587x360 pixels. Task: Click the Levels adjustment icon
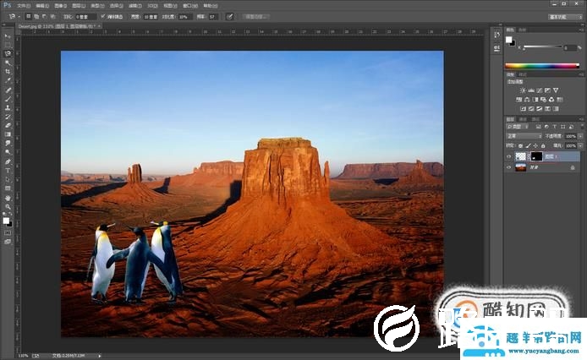click(x=531, y=90)
